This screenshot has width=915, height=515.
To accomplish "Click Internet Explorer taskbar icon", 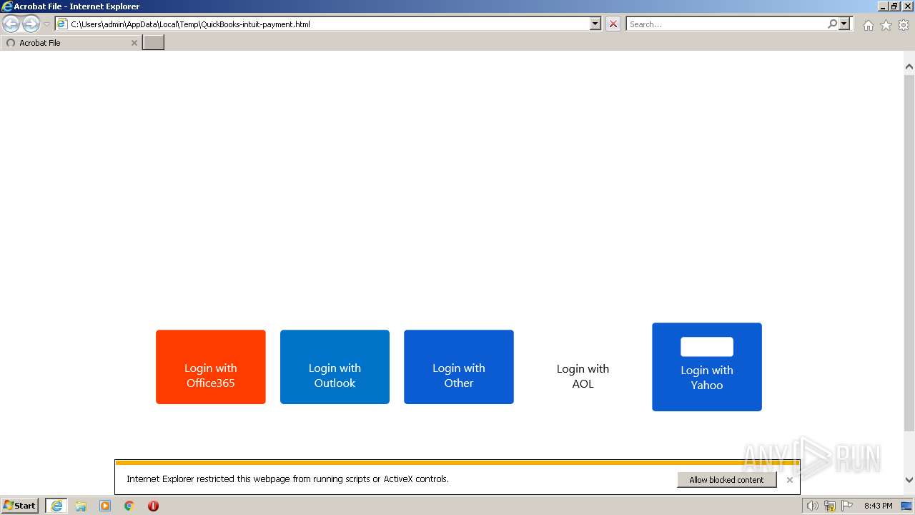I will point(56,506).
